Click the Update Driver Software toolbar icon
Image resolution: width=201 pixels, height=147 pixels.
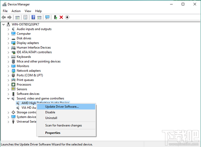[x=56, y=17]
